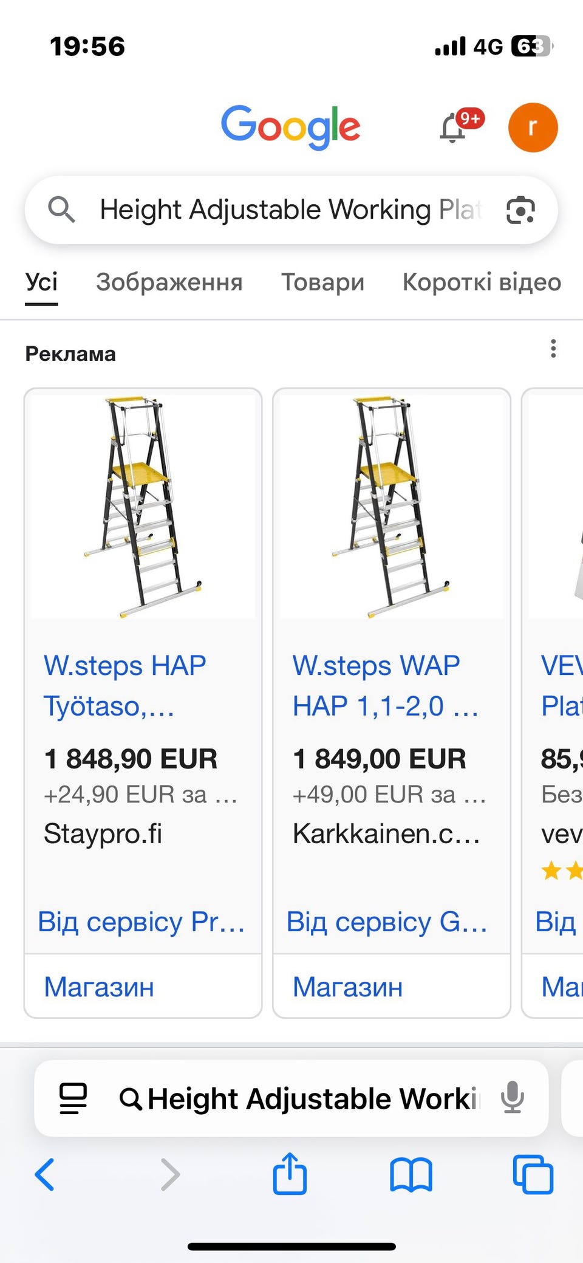Show open Safari tabs overview
The image size is (583, 1263).
tap(533, 1175)
